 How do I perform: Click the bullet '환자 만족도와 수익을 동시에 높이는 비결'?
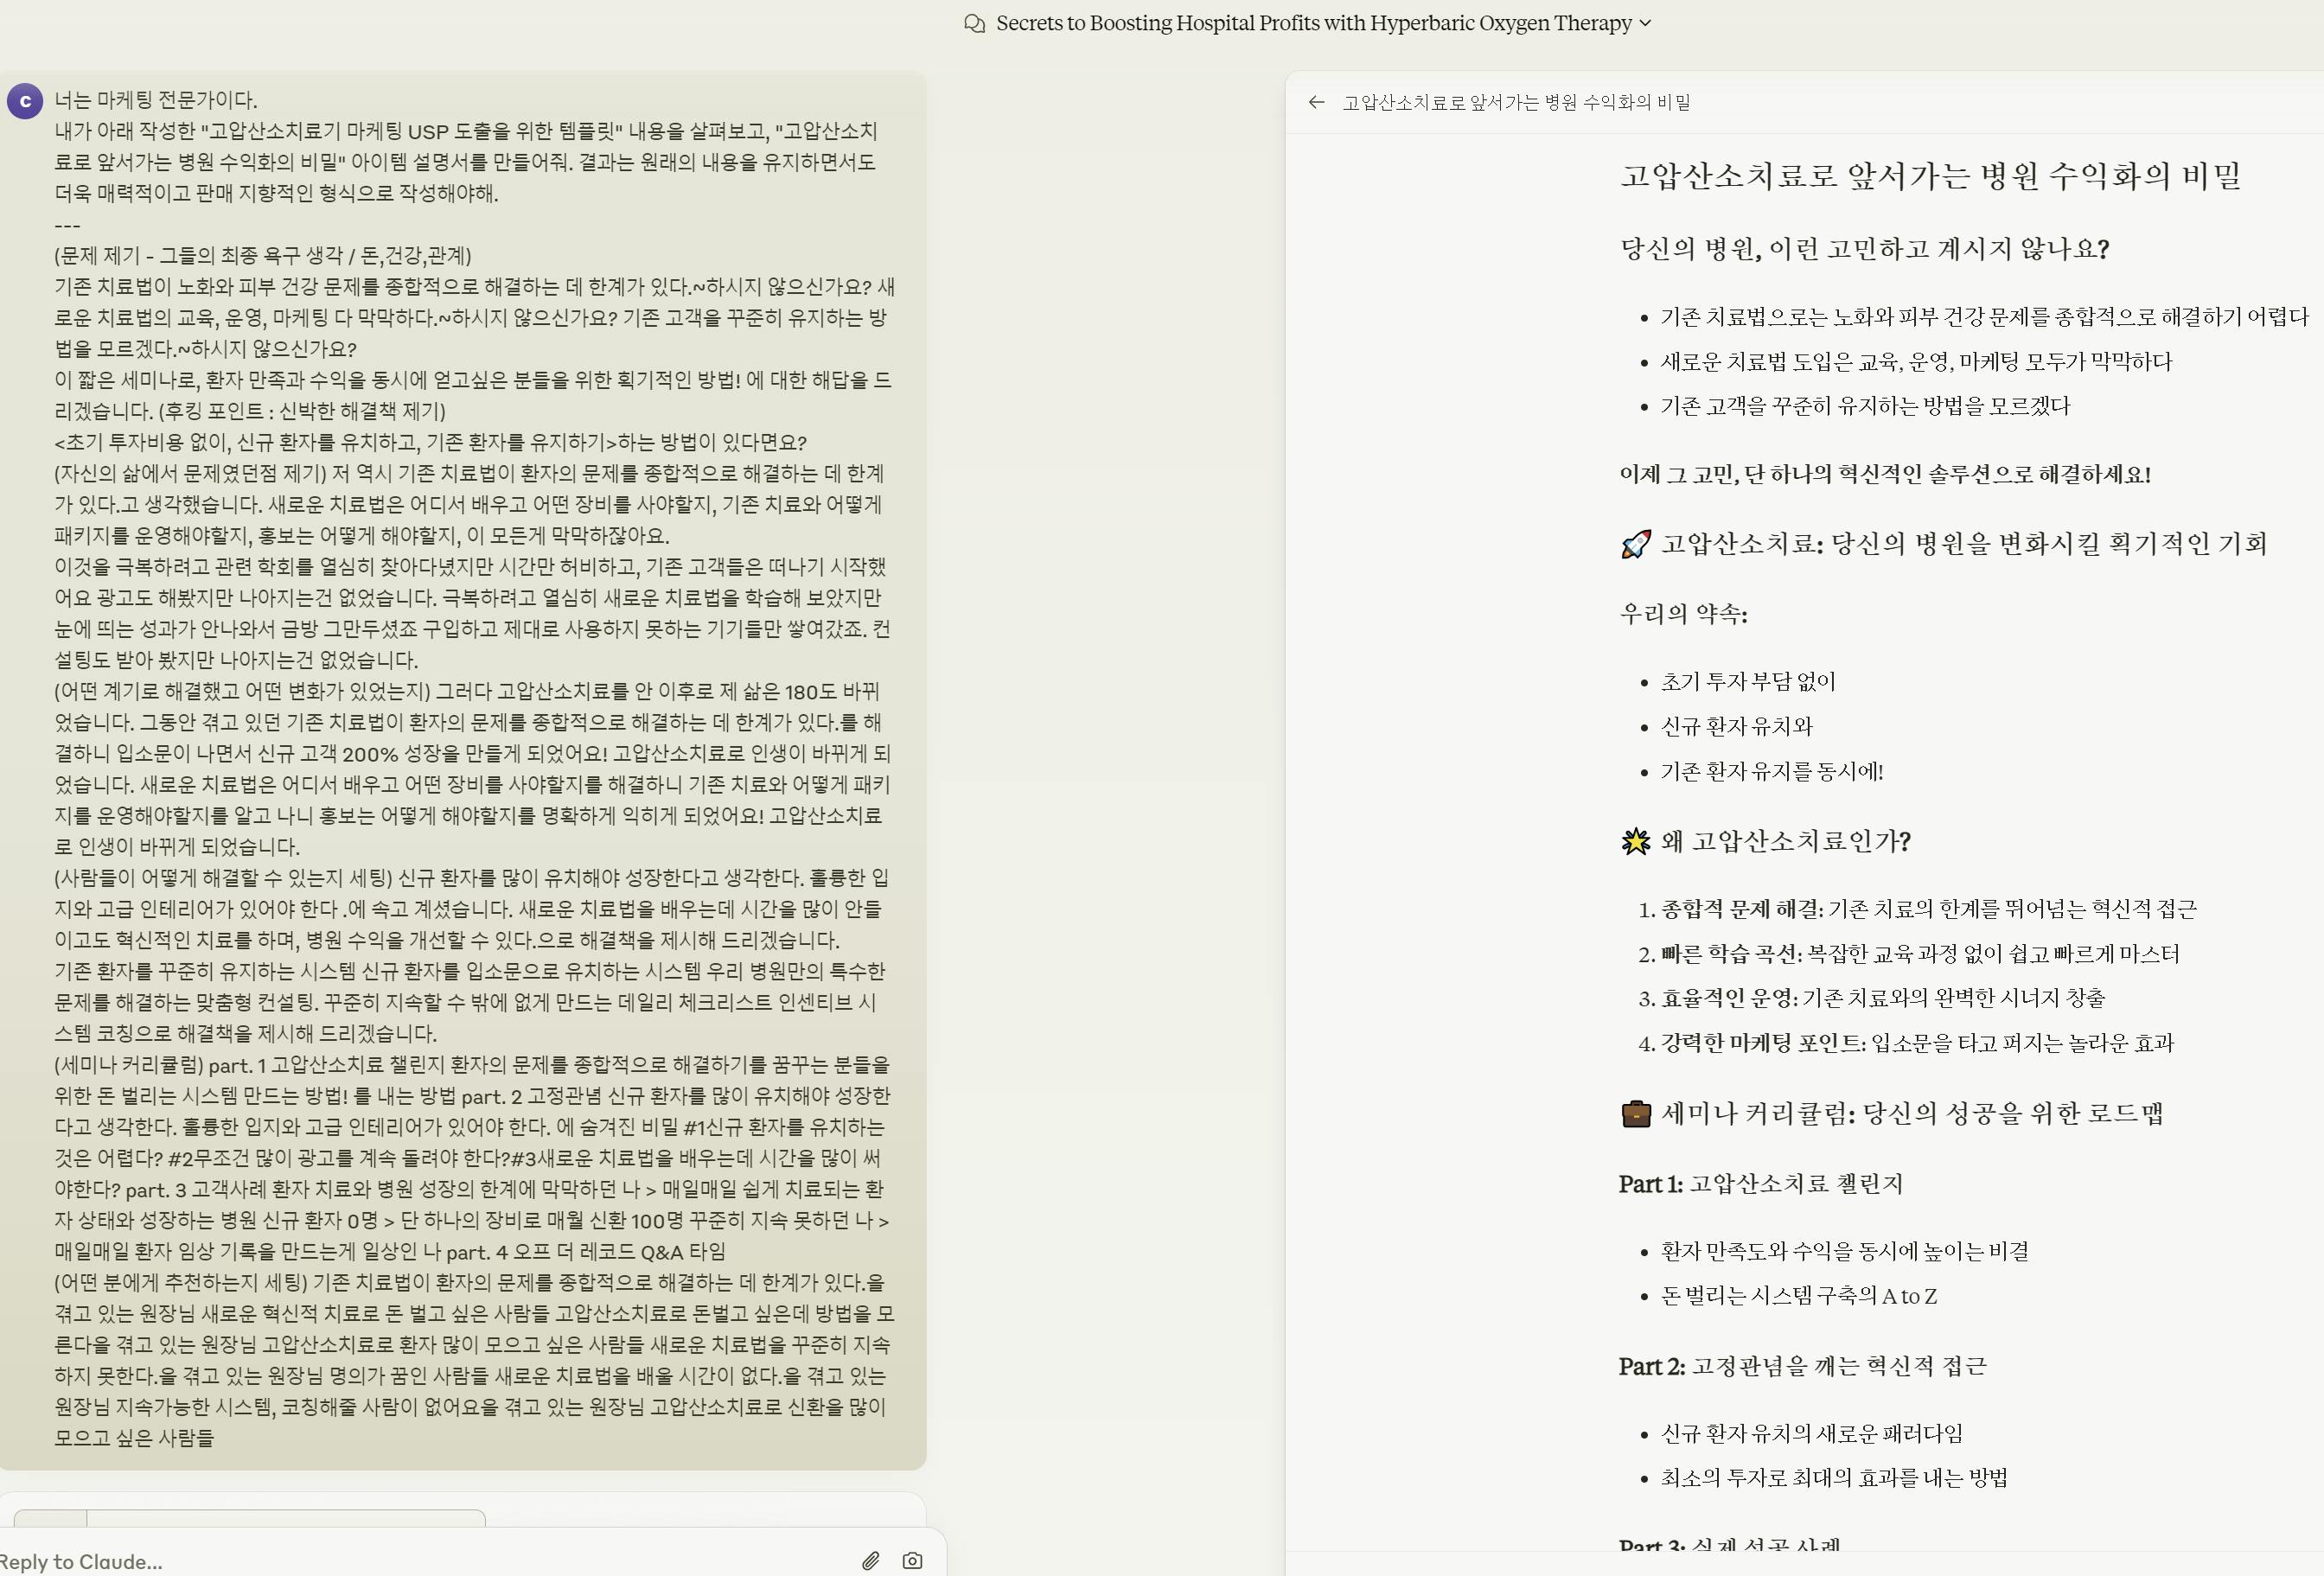(x=1844, y=1251)
